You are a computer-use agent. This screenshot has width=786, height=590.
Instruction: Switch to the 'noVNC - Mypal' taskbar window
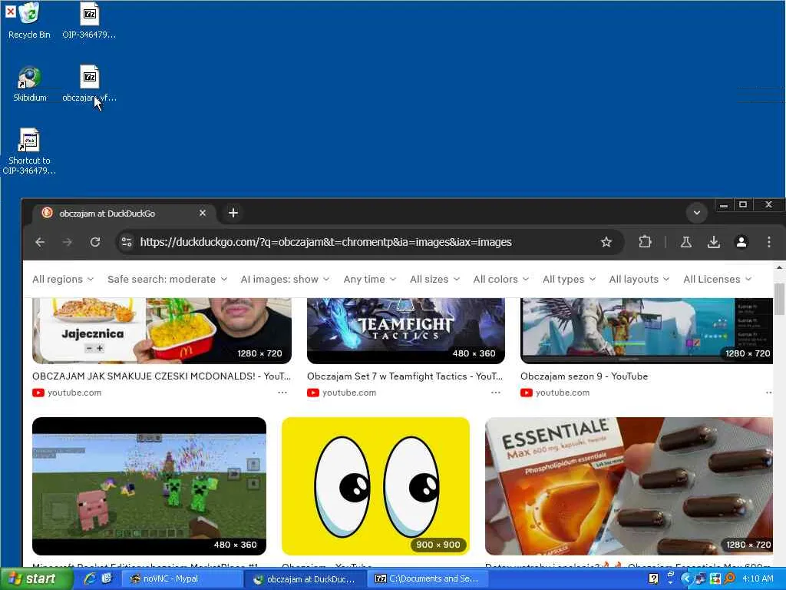pos(183,579)
